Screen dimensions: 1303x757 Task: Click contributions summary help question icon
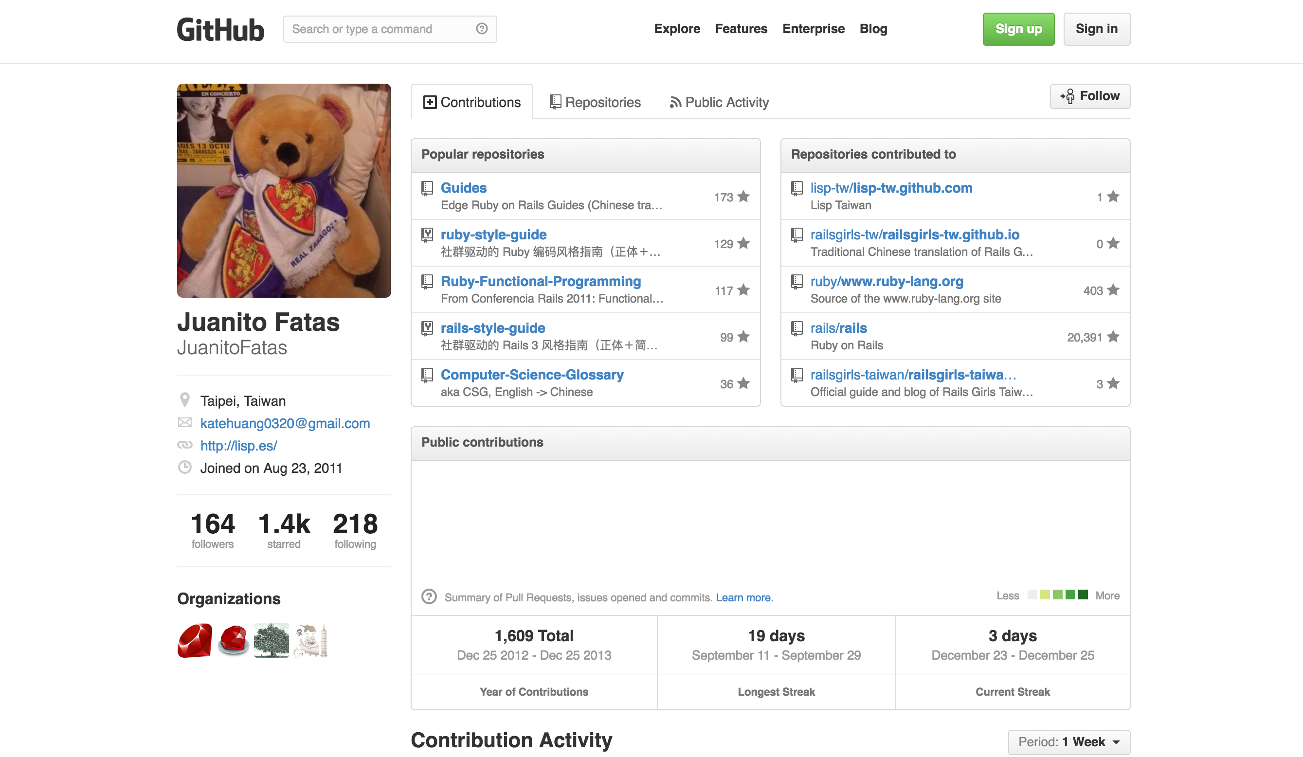pos(429,597)
